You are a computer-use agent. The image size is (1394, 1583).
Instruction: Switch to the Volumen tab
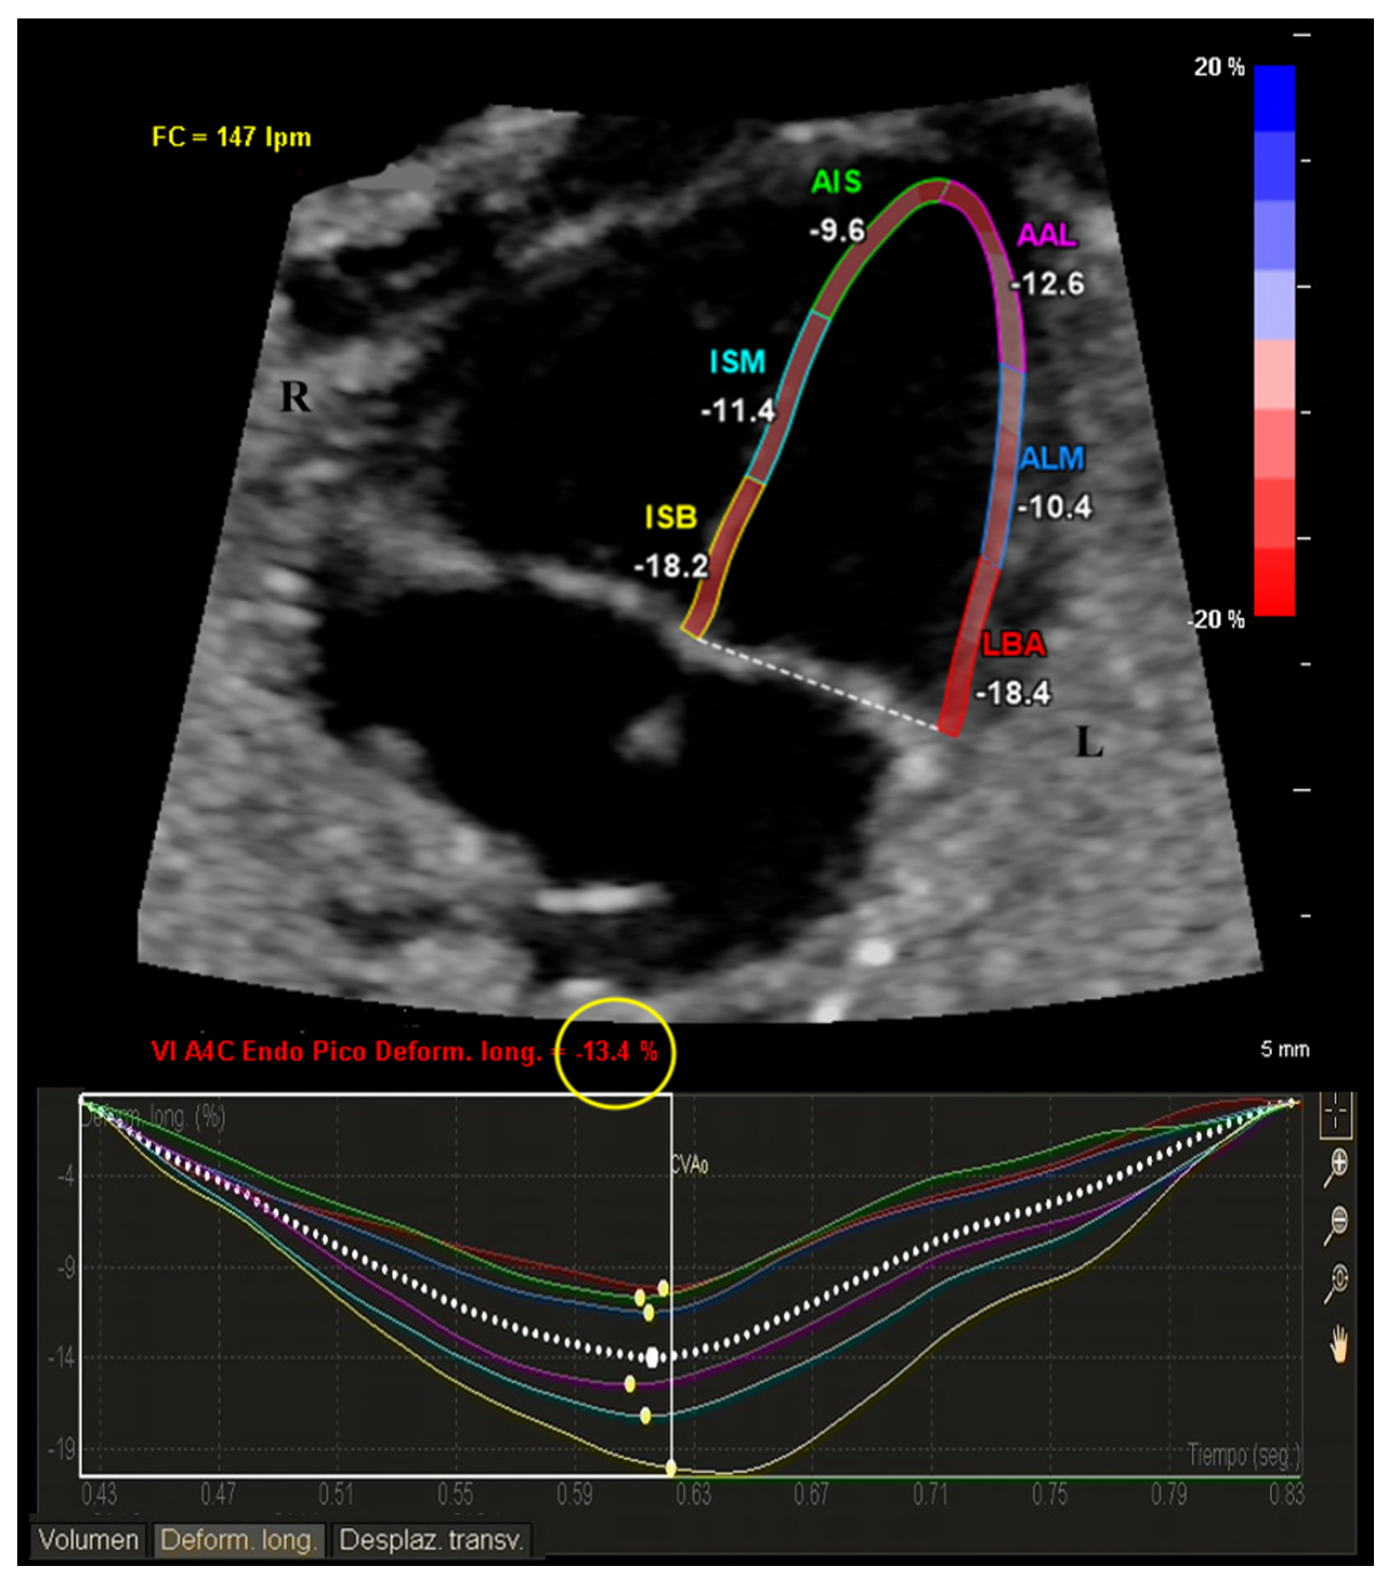point(88,1539)
